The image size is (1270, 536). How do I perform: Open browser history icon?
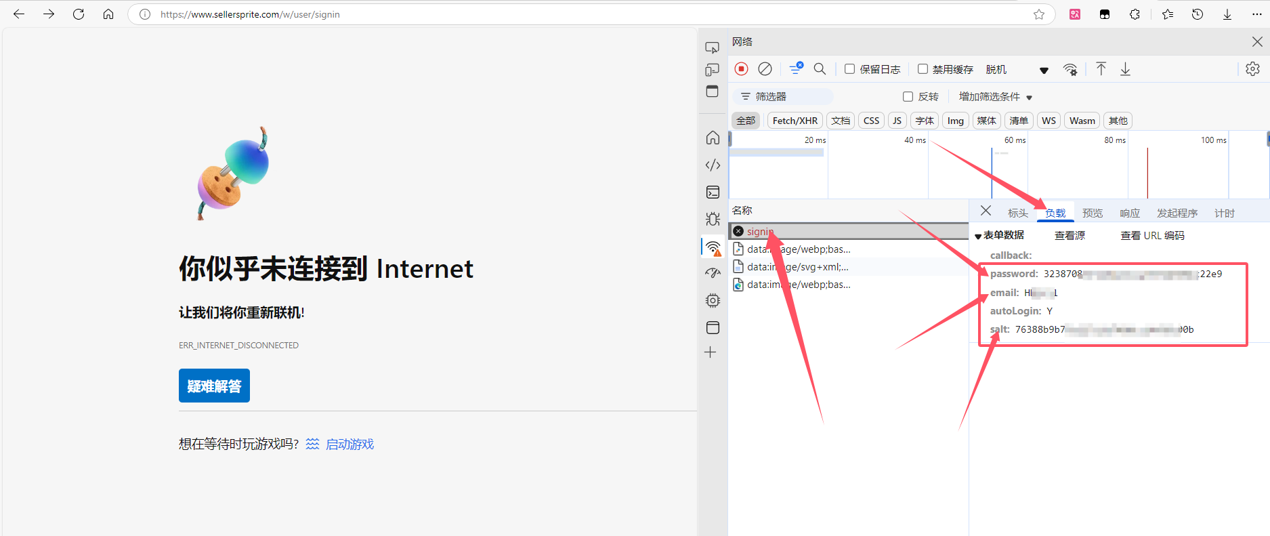pyautogui.click(x=1198, y=14)
